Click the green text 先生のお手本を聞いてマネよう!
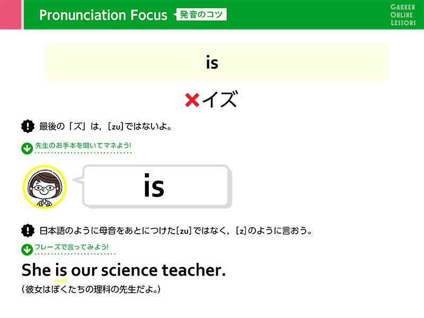424x318 pixels. [83, 145]
